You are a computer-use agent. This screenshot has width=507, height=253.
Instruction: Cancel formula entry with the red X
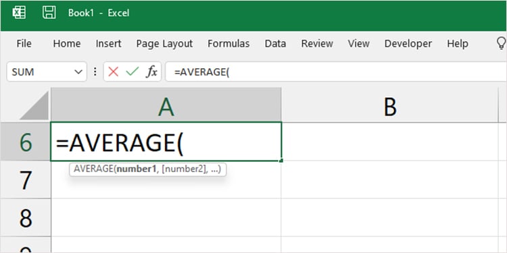pos(113,72)
